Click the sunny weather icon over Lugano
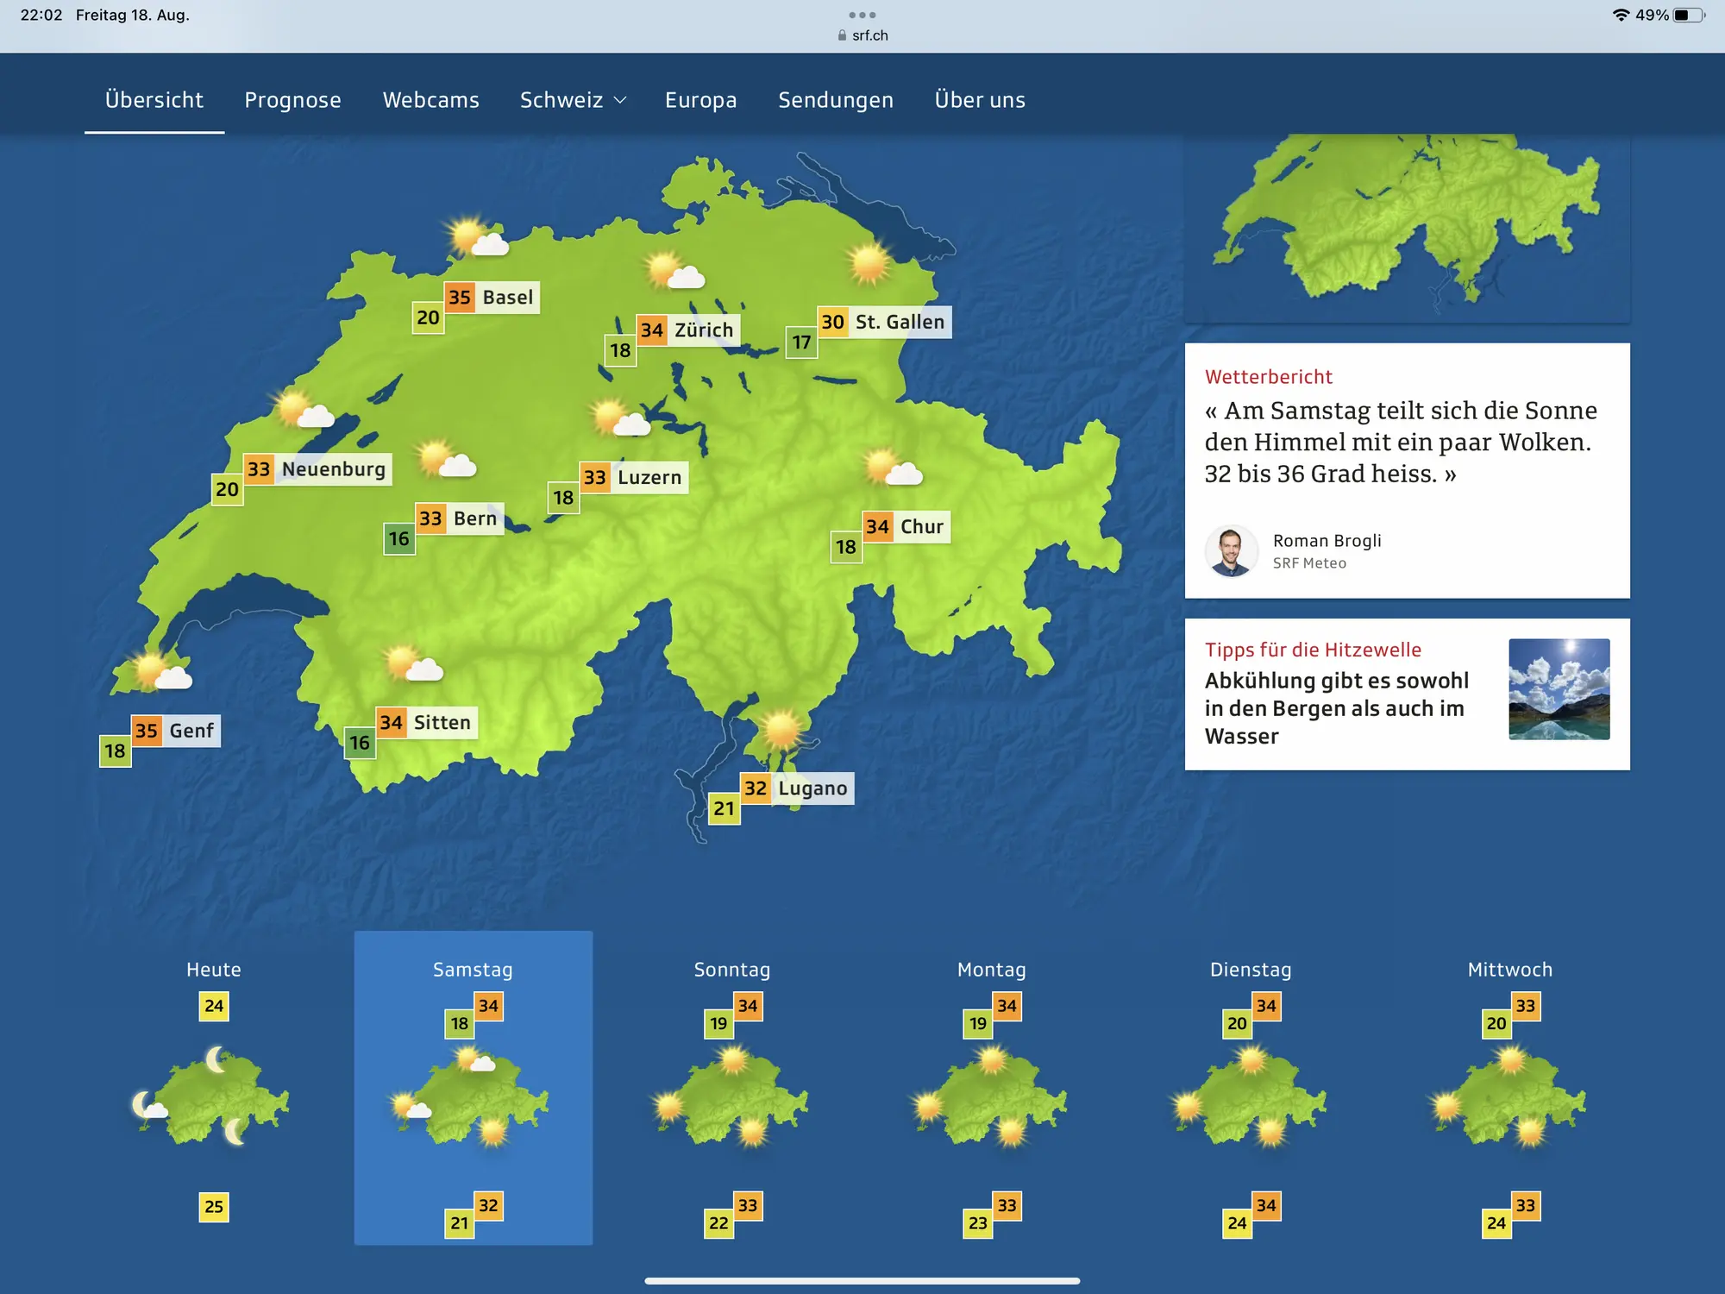Screen dimensions: 1725x1294 click(782, 729)
